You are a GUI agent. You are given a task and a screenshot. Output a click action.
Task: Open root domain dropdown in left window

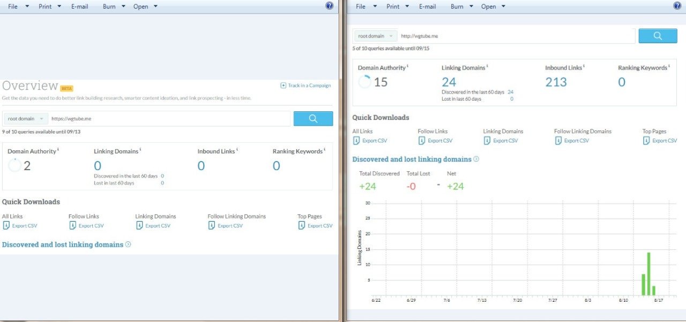click(x=25, y=119)
